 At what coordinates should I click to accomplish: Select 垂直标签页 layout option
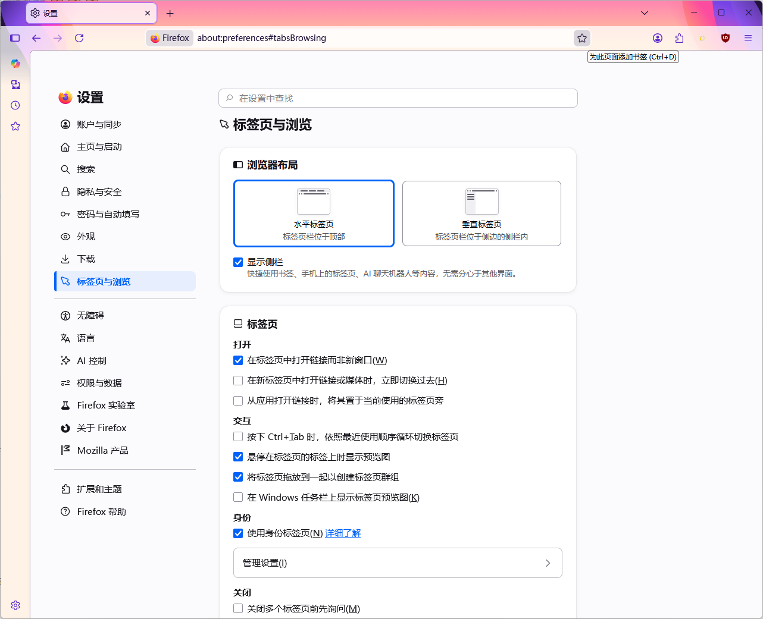481,213
